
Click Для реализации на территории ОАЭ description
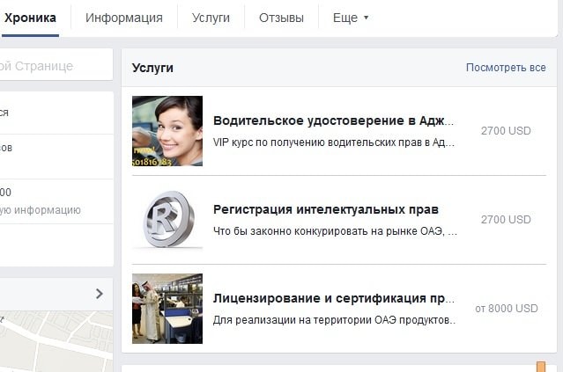(x=334, y=320)
